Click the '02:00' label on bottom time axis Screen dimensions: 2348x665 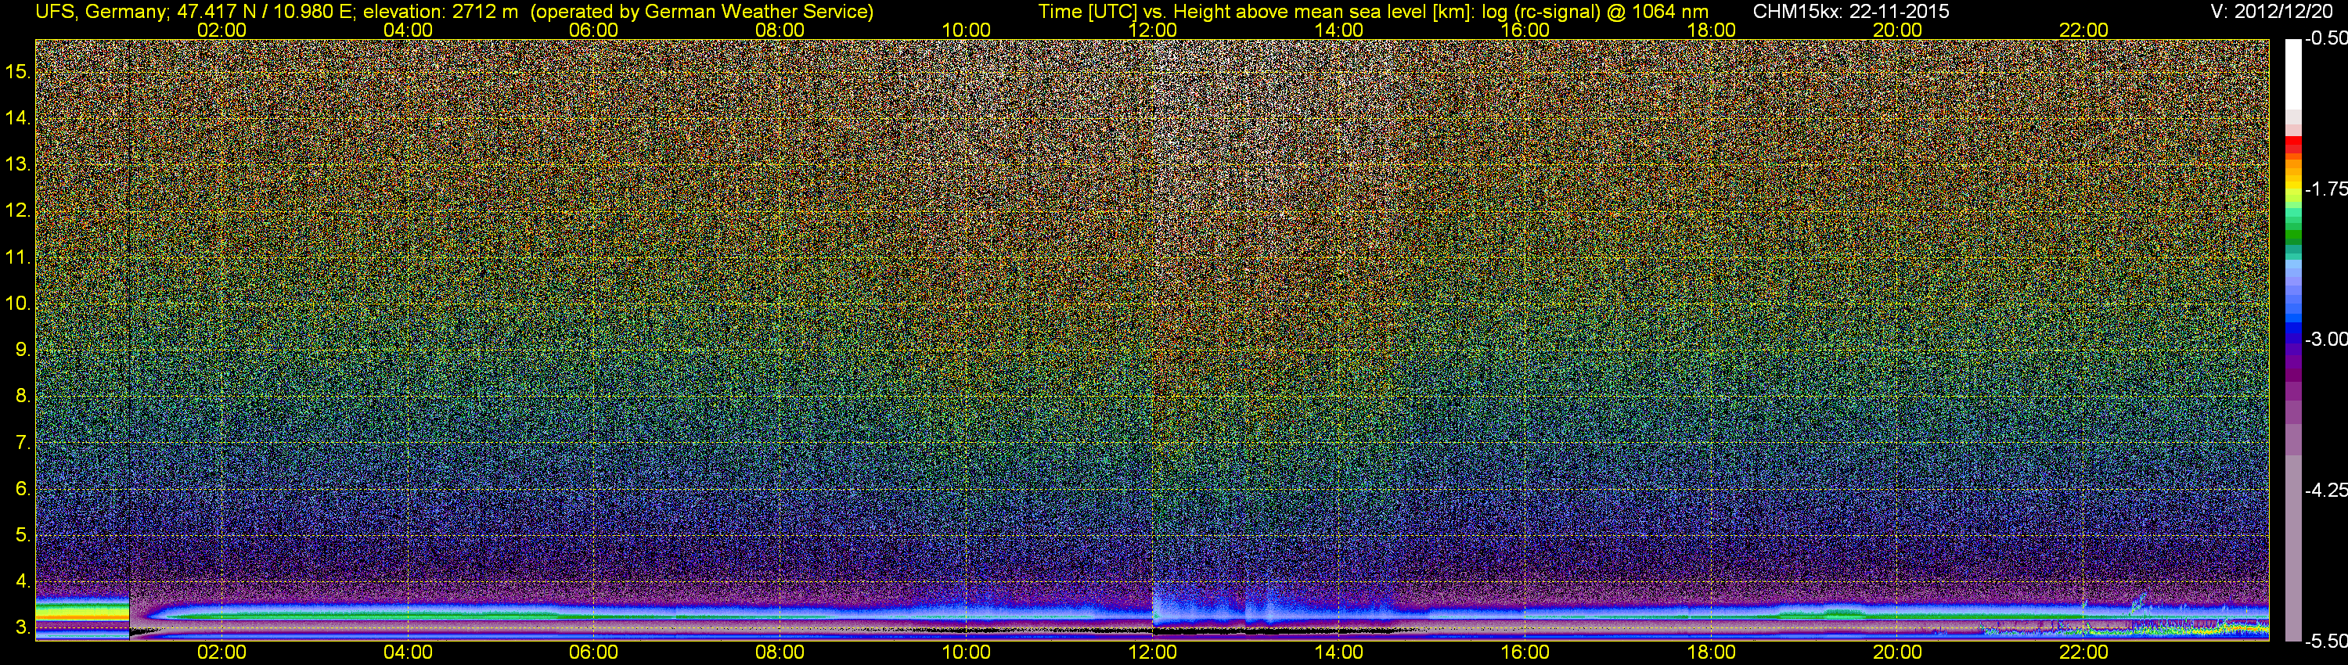click(221, 652)
